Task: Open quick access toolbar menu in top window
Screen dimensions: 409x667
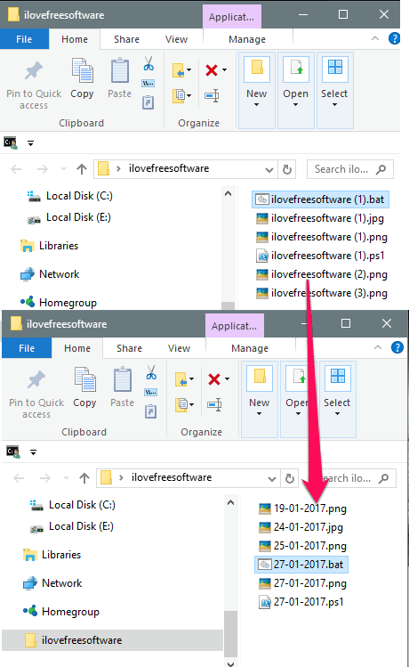Action: pos(30,143)
